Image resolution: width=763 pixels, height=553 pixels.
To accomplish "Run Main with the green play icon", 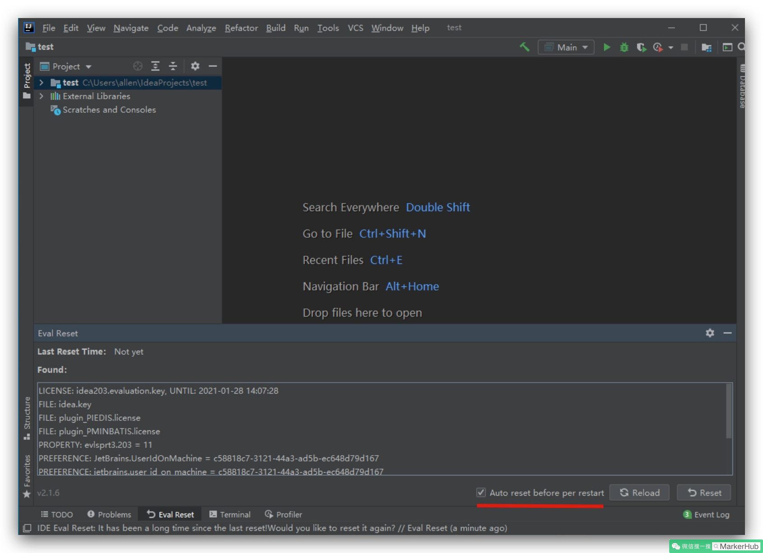I will (x=607, y=47).
